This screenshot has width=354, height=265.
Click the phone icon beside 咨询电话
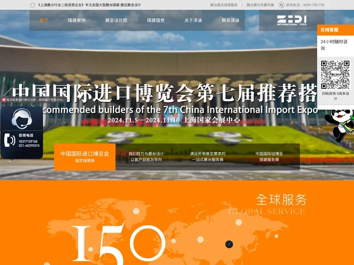pos(281,5)
